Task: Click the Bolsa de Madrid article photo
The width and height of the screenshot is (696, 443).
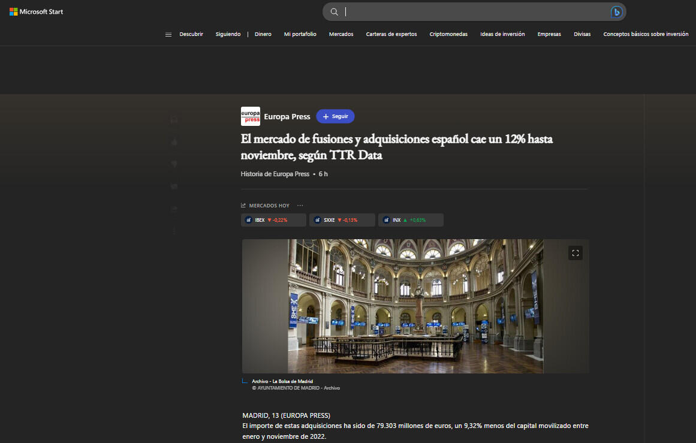Action: [x=415, y=306]
